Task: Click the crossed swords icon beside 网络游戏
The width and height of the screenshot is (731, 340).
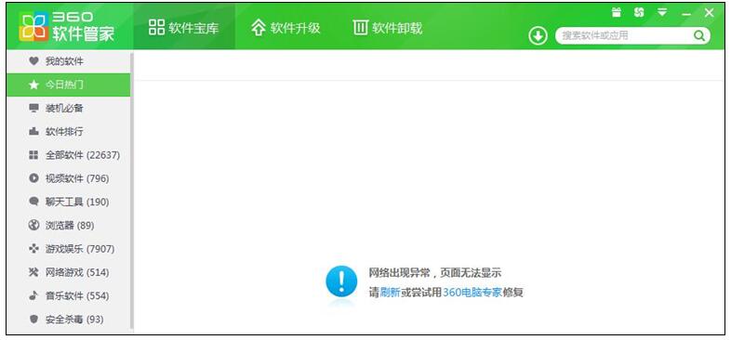Action: [33, 272]
